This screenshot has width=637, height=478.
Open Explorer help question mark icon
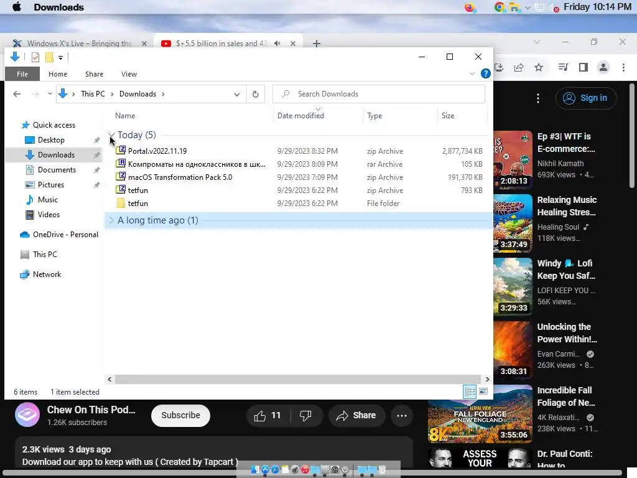[x=485, y=73]
